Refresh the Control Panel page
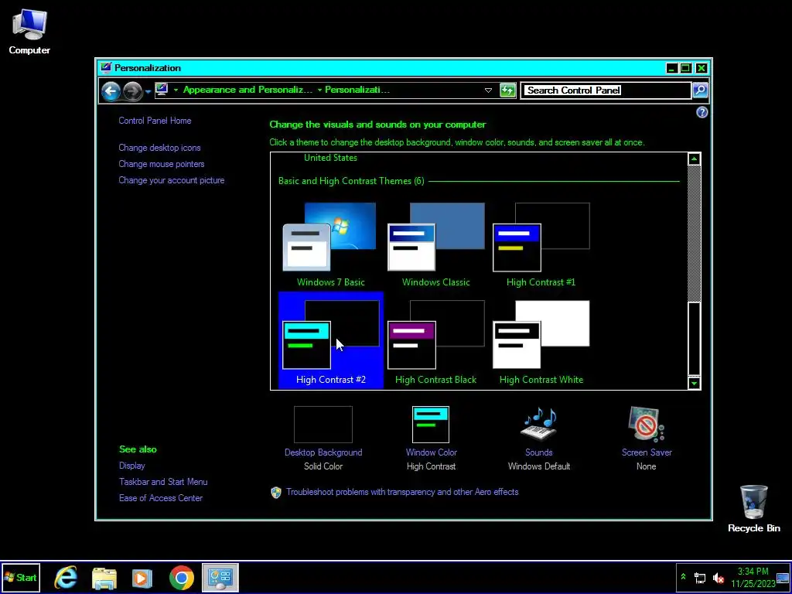This screenshot has width=792, height=594. (x=507, y=90)
